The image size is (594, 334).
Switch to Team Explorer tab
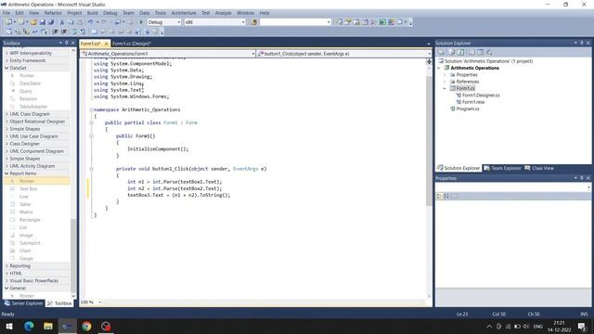502,168
